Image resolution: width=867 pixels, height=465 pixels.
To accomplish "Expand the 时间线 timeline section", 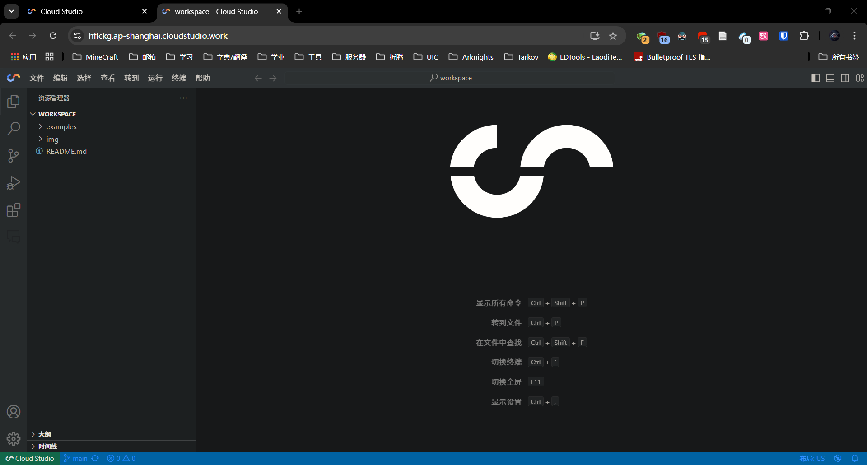I will (x=112, y=446).
